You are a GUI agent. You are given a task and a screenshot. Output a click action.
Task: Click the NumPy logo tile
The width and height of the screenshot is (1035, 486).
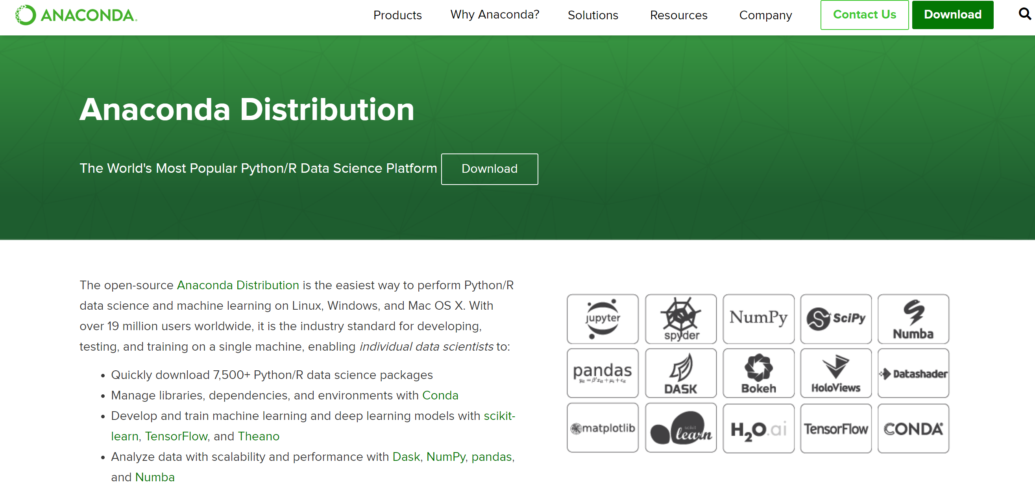click(x=758, y=319)
